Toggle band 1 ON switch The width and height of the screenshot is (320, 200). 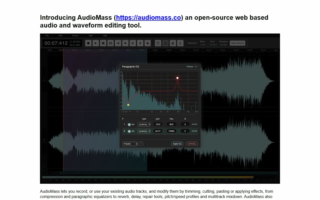coord(129,124)
